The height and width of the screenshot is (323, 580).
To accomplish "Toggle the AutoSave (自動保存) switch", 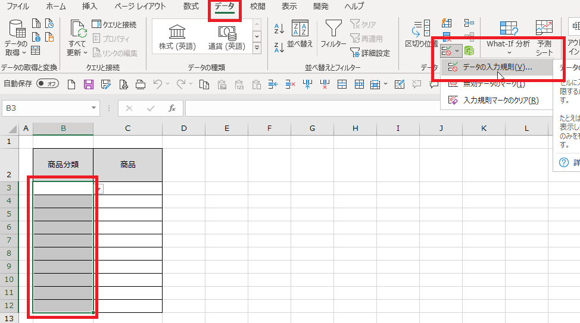I will 48,84.
